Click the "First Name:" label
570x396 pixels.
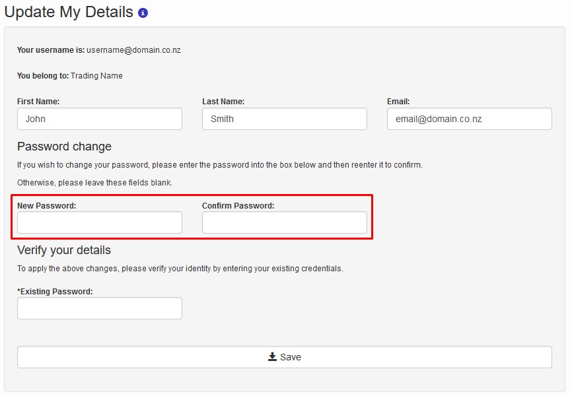pyautogui.click(x=38, y=102)
